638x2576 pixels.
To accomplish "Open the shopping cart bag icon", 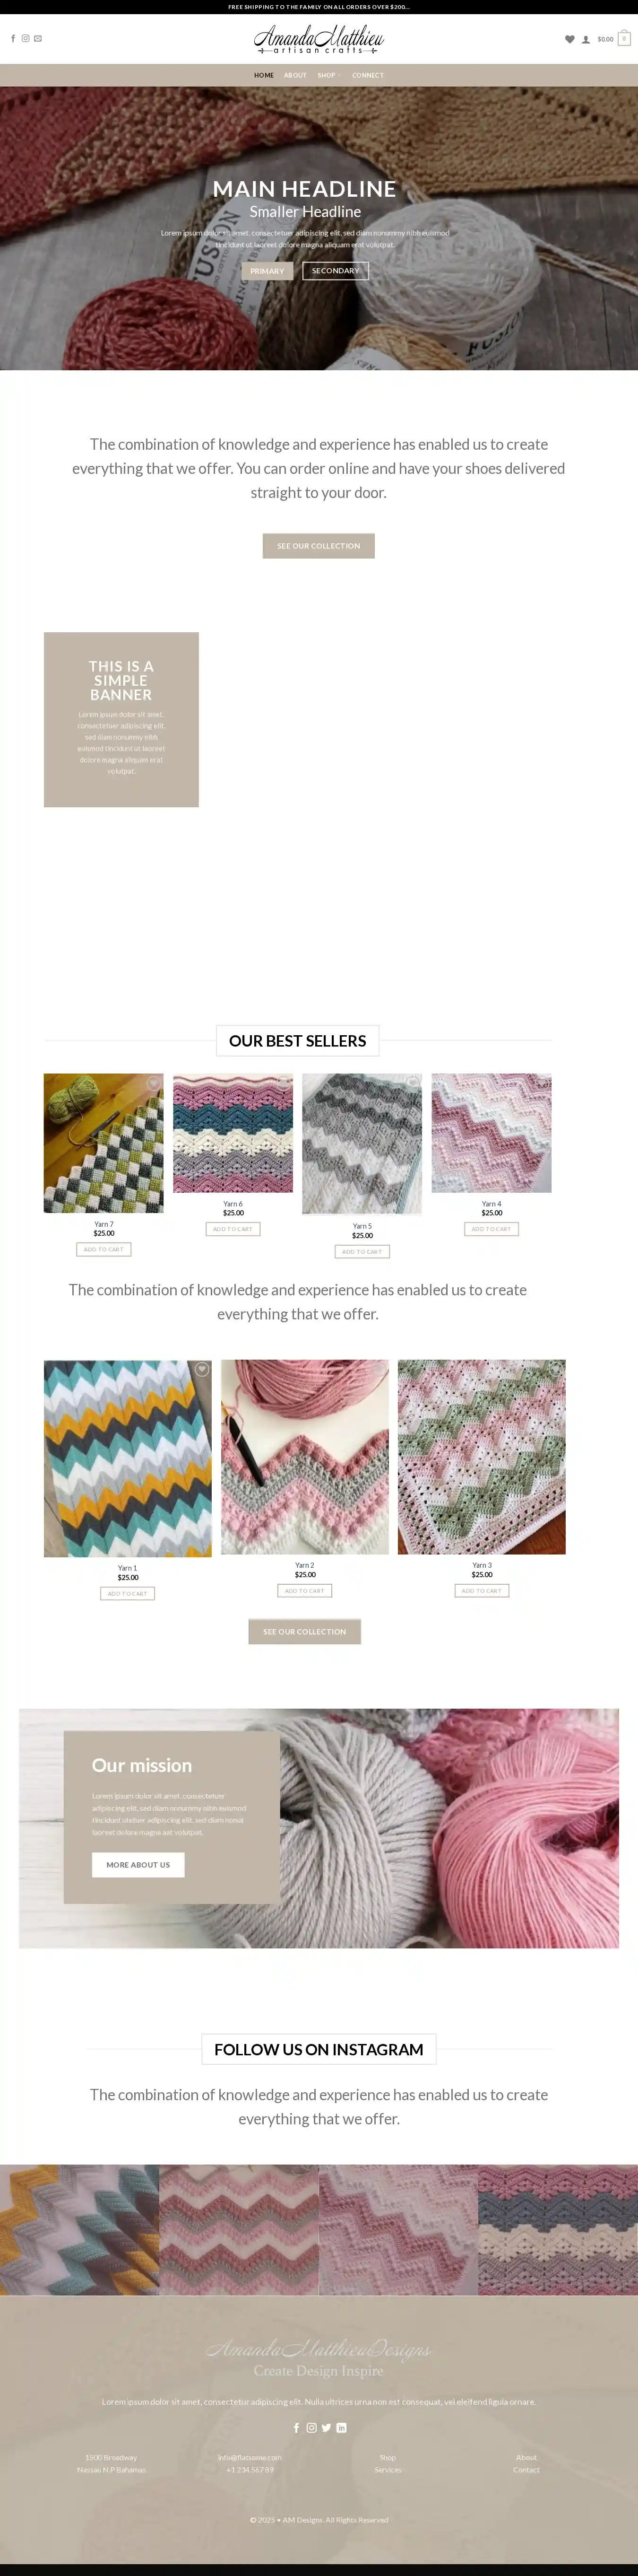I will 624,39.
